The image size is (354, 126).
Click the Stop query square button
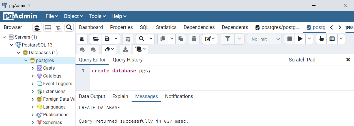[289, 39]
